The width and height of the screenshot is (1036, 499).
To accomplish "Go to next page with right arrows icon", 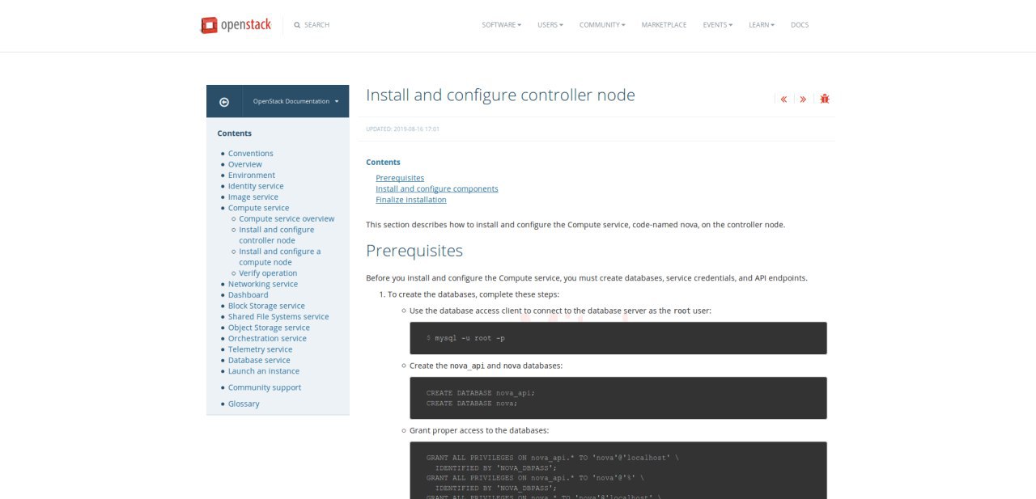I will pos(803,99).
